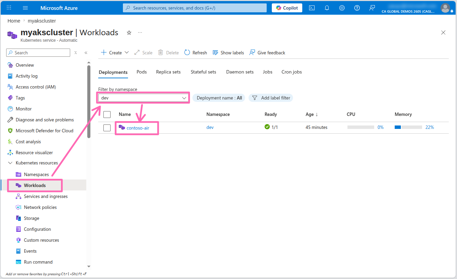Click the Monitor icon in the sidebar

pos(10,109)
